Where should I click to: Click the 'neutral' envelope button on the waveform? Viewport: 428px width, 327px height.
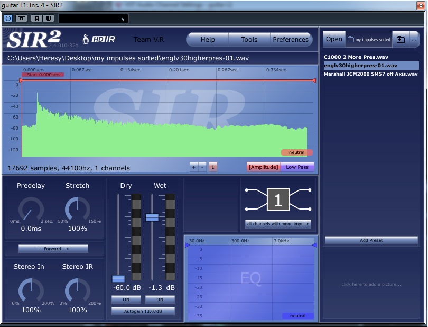(297, 152)
